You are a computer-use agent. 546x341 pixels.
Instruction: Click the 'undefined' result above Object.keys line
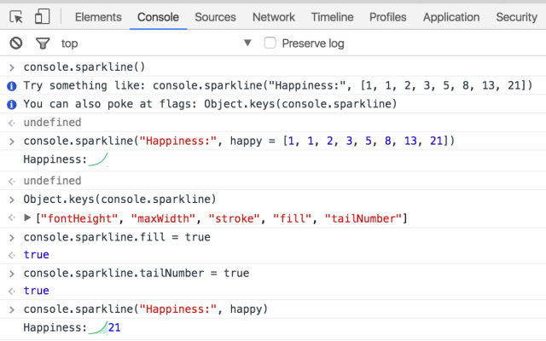click(x=52, y=181)
